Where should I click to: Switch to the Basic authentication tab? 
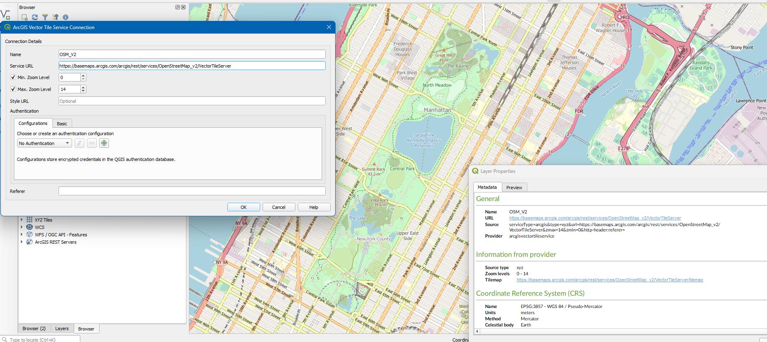click(62, 124)
